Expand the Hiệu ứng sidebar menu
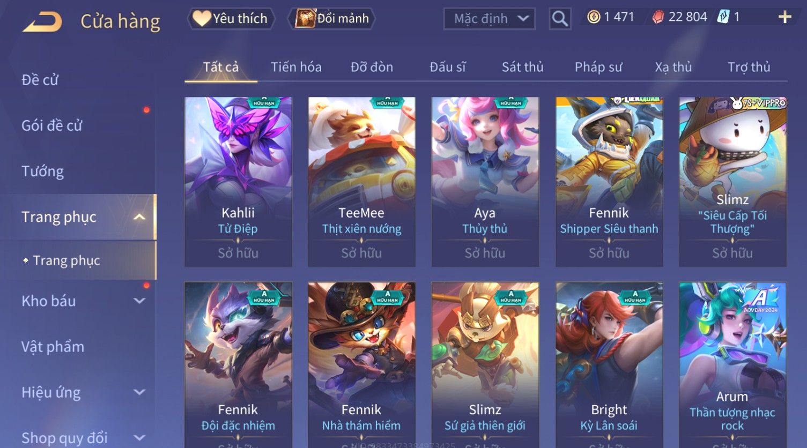 click(x=139, y=392)
